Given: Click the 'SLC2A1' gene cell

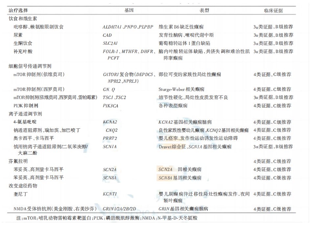Looking at the screenshot, I should coord(110,43).
